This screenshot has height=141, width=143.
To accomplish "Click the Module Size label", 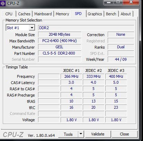I will pyautogui.click(x=25, y=35).
